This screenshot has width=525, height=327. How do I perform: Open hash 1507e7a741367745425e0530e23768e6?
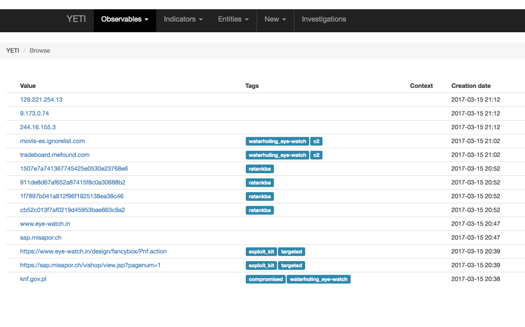click(x=74, y=169)
